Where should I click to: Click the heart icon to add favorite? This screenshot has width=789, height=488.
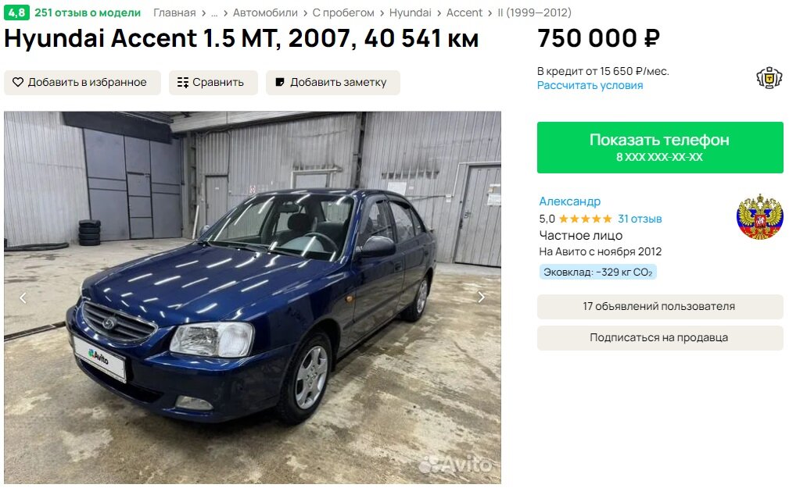[x=18, y=82]
